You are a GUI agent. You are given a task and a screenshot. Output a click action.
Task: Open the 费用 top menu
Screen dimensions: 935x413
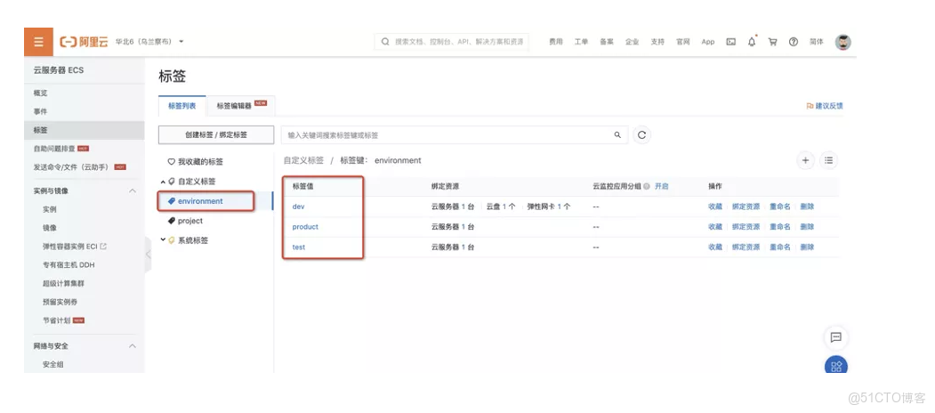pos(556,42)
